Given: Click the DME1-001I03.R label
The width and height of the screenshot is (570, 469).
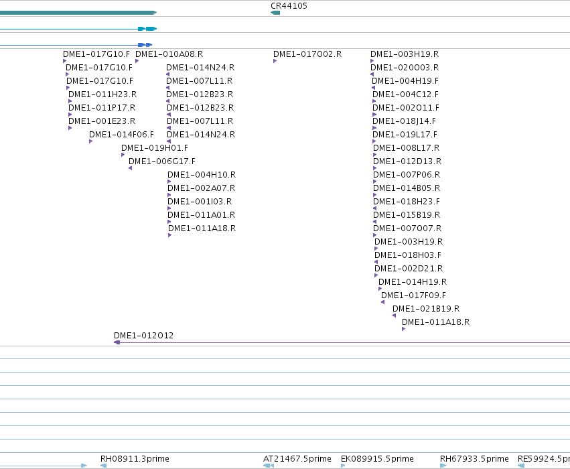Looking at the screenshot, I should click(x=200, y=202).
